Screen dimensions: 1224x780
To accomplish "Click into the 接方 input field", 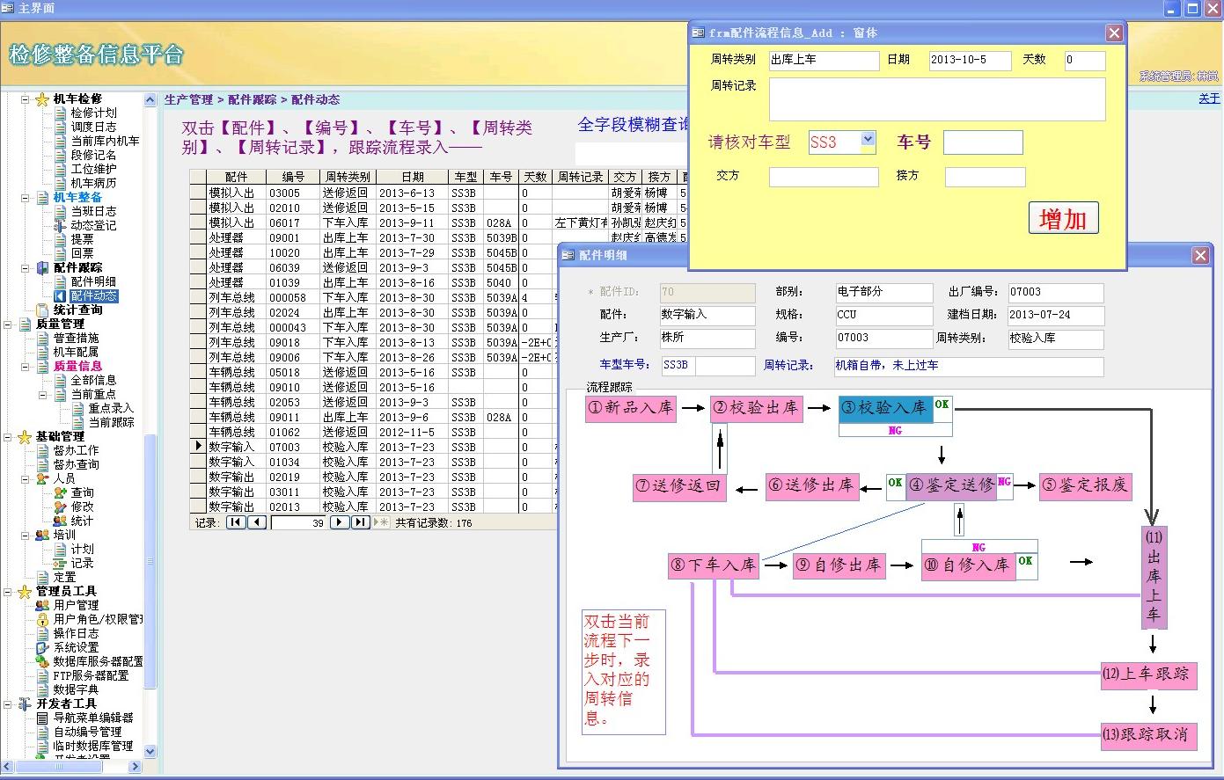I will tap(986, 177).
